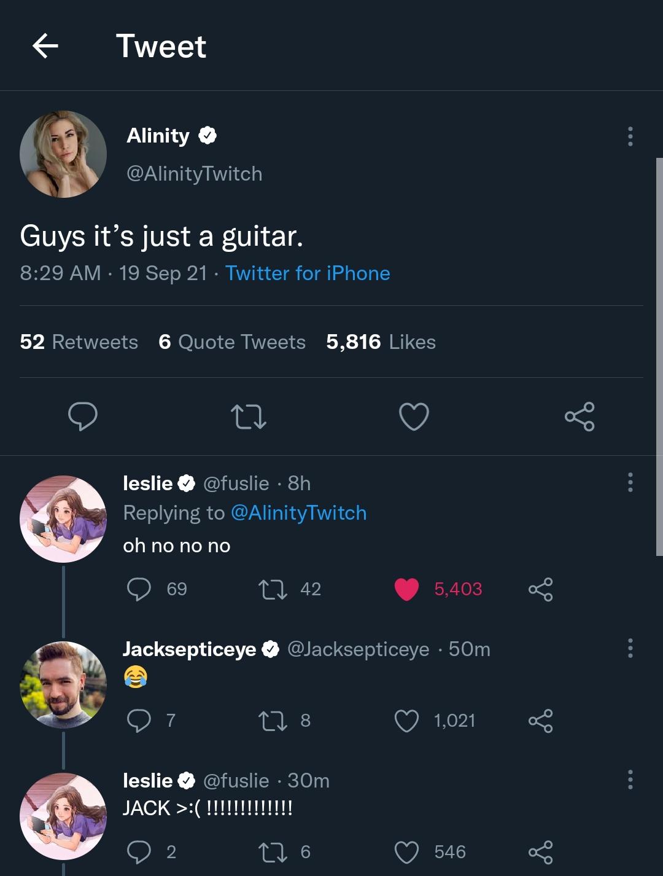Viewport: 663px width, 876px height.
Task: Like Jacksepticeye's emoji reply
Action: coord(406,721)
